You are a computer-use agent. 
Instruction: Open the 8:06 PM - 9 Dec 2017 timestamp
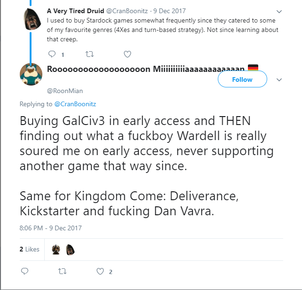(x=51, y=228)
